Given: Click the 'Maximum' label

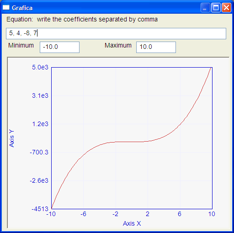Looking at the screenshot, I should (118, 45).
